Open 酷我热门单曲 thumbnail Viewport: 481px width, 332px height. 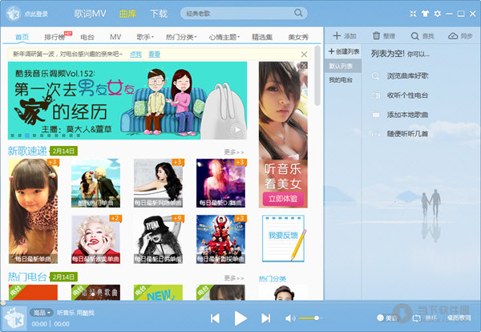95,183
